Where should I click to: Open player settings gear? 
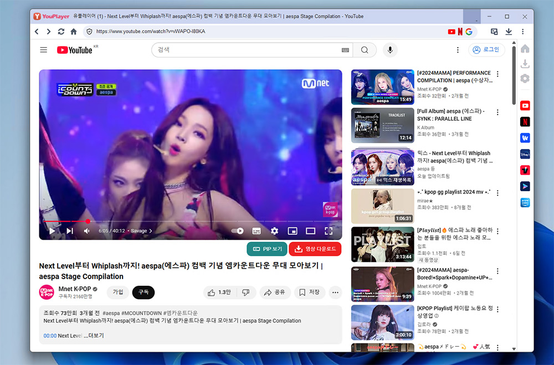[x=274, y=231]
